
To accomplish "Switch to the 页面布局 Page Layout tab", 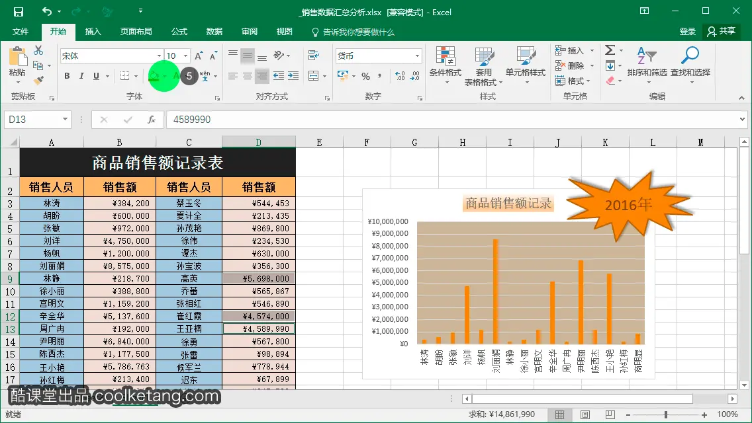I will pyautogui.click(x=136, y=32).
